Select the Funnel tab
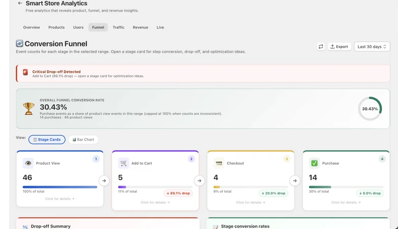 (x=98, y=27)
